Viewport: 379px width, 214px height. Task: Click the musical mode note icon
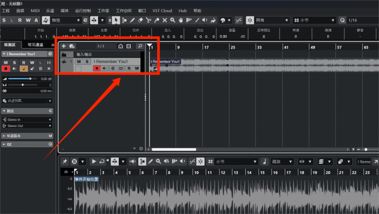pyautogui.click(x=264, y=162)
